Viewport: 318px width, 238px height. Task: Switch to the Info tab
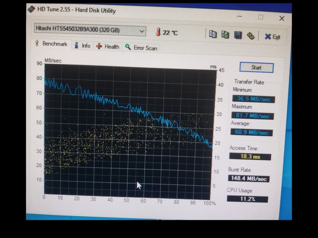[x=83, y=46]
